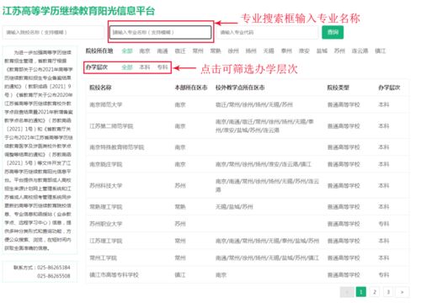The image size is (421, 303).
Task: Open the 江苏理工学院 row
Action: point(248,241)
